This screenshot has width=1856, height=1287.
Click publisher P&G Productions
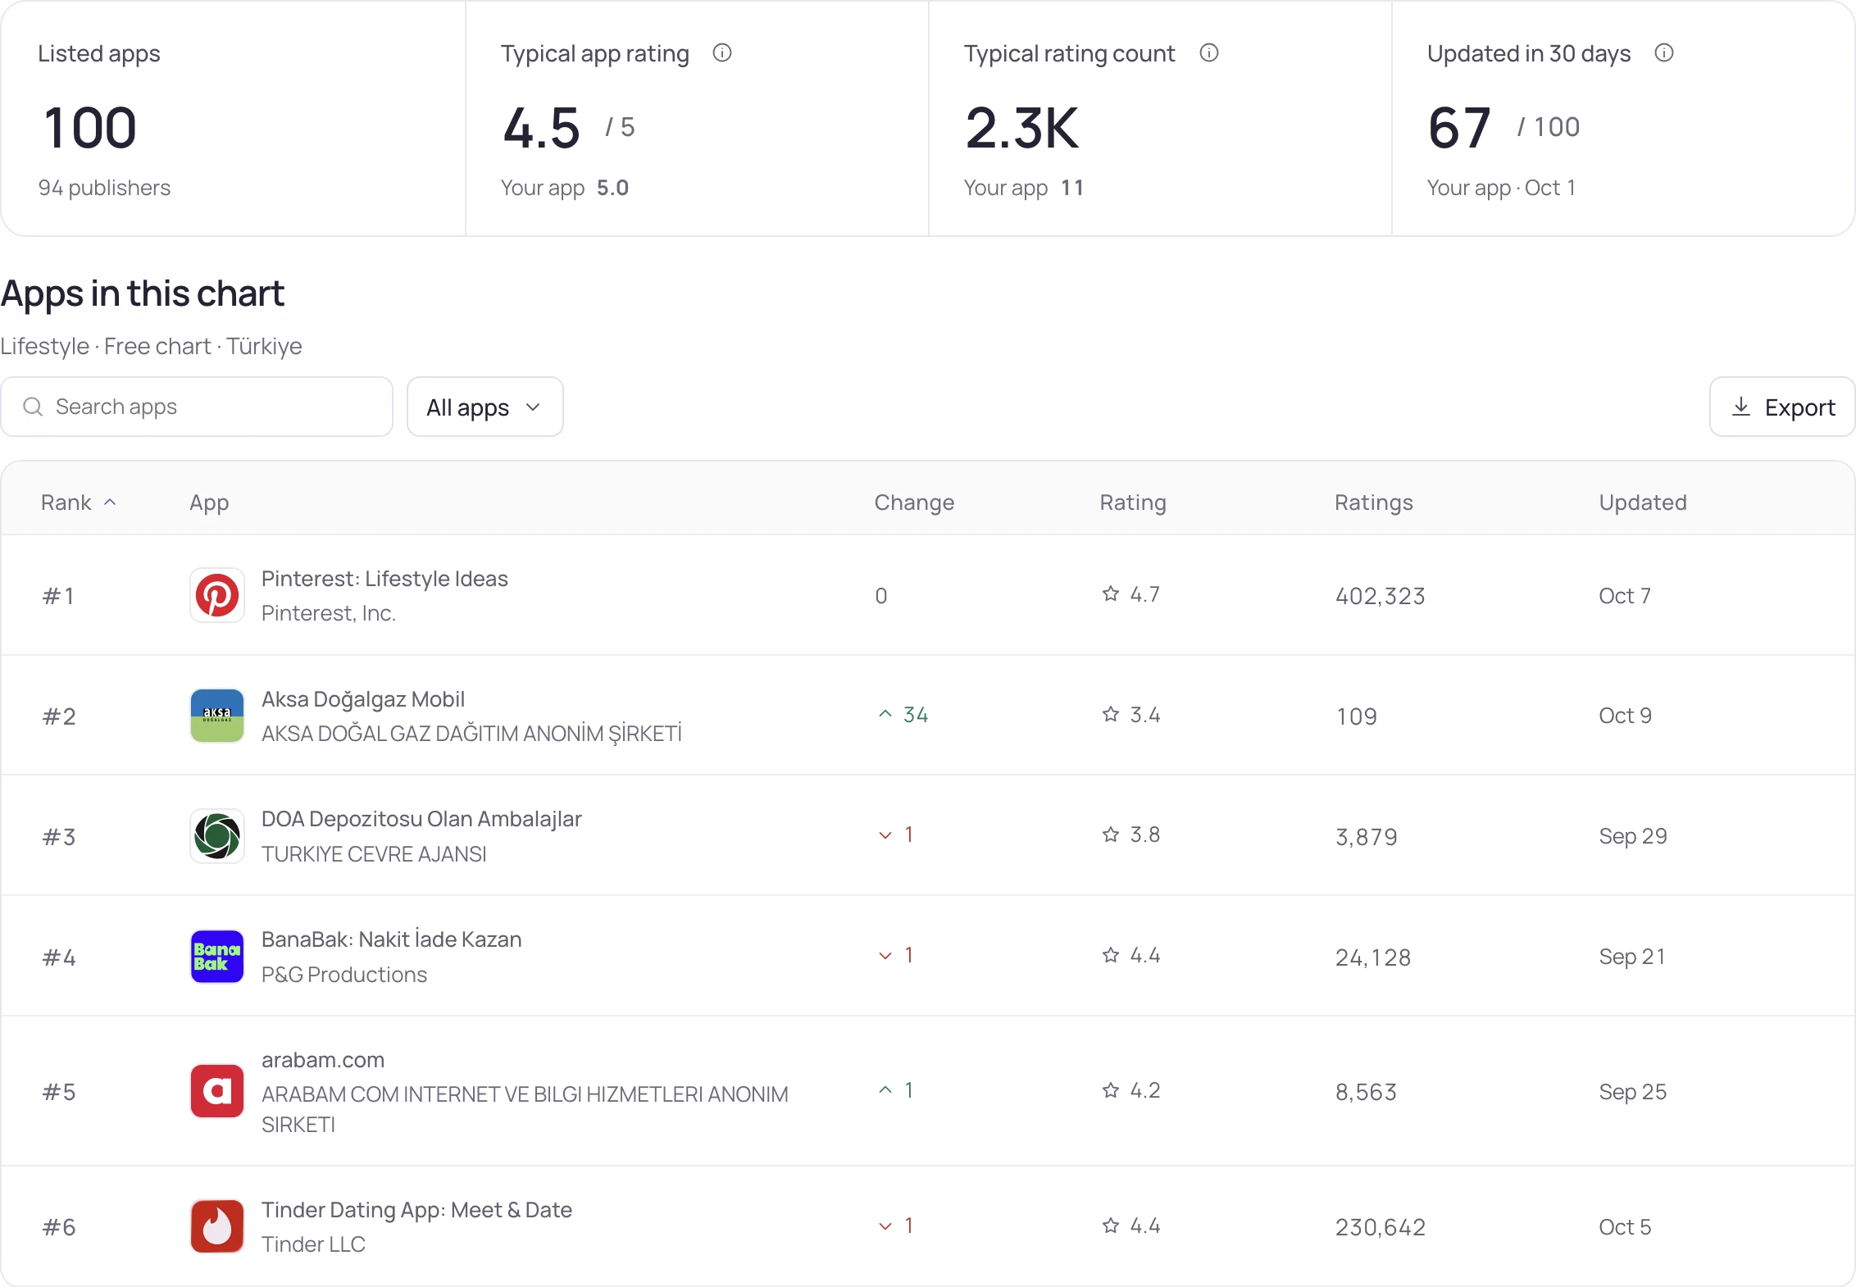pos(344,975)
